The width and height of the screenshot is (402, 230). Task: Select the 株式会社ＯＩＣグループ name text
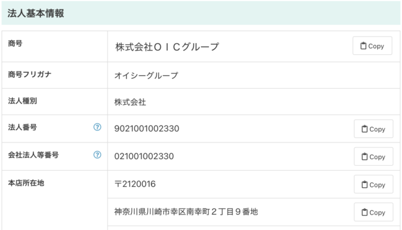click(x=167, y=47)
